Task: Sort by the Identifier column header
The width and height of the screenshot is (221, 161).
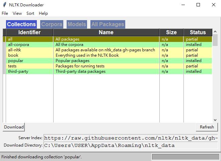Action: click(x=29, y=32)
